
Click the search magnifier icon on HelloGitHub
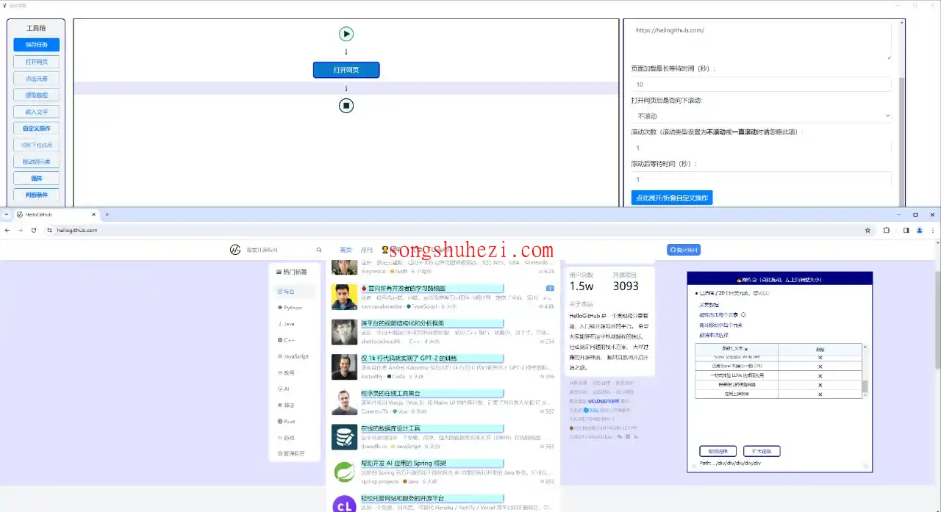(x=319, y=250)
